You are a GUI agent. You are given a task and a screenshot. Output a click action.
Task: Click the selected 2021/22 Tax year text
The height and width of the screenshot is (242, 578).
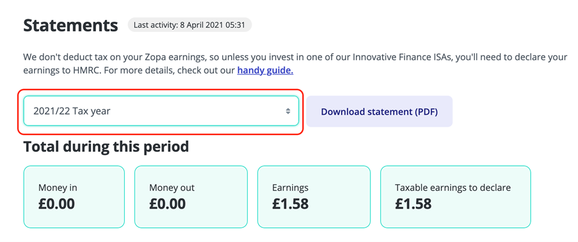72,111
